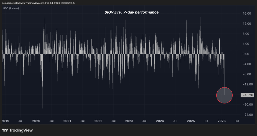The width and height of the screenshot is (257, 136).
Task: Click the -24.00 value on price scale
Action: (246, 115)
